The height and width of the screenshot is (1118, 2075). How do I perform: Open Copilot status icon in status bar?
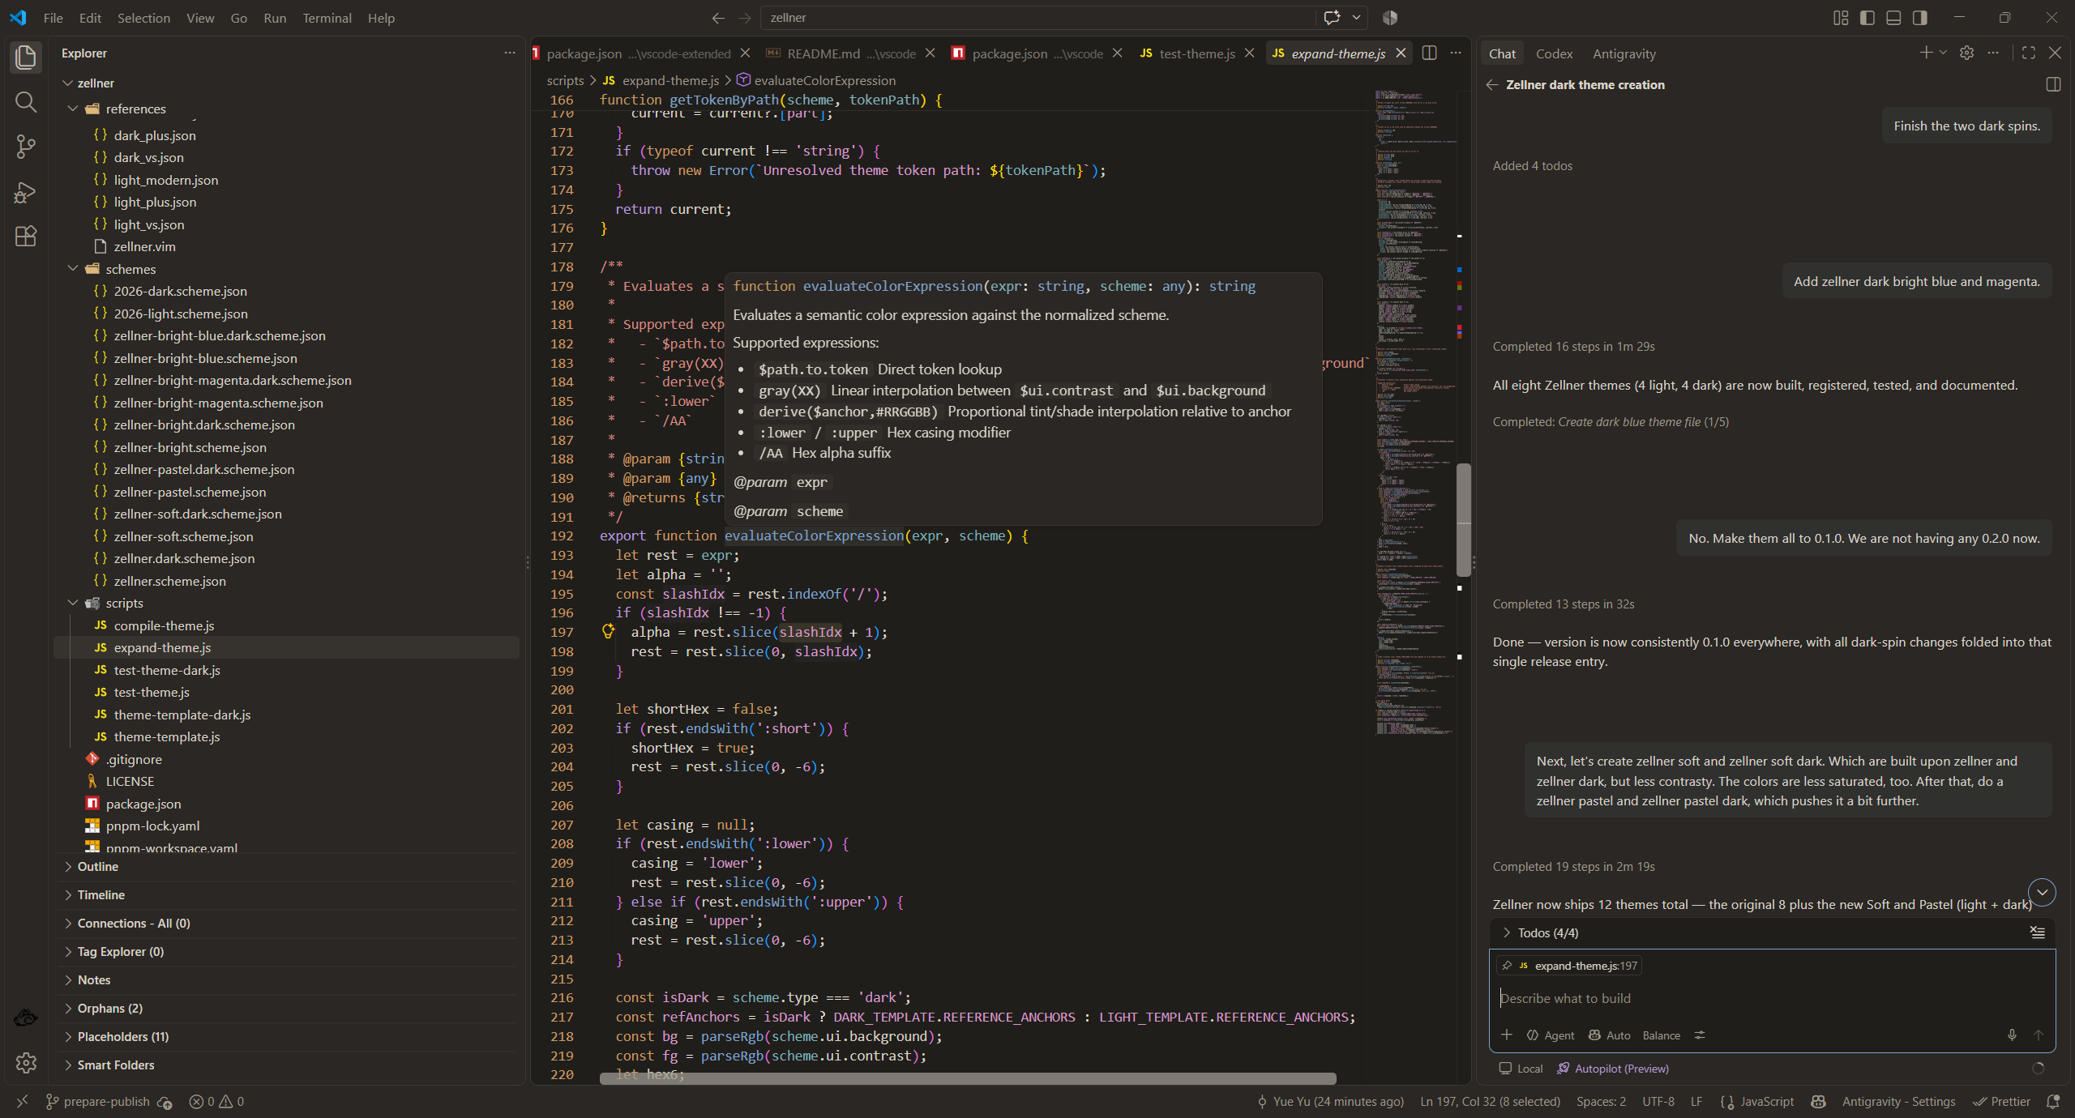(1818, 1101)
